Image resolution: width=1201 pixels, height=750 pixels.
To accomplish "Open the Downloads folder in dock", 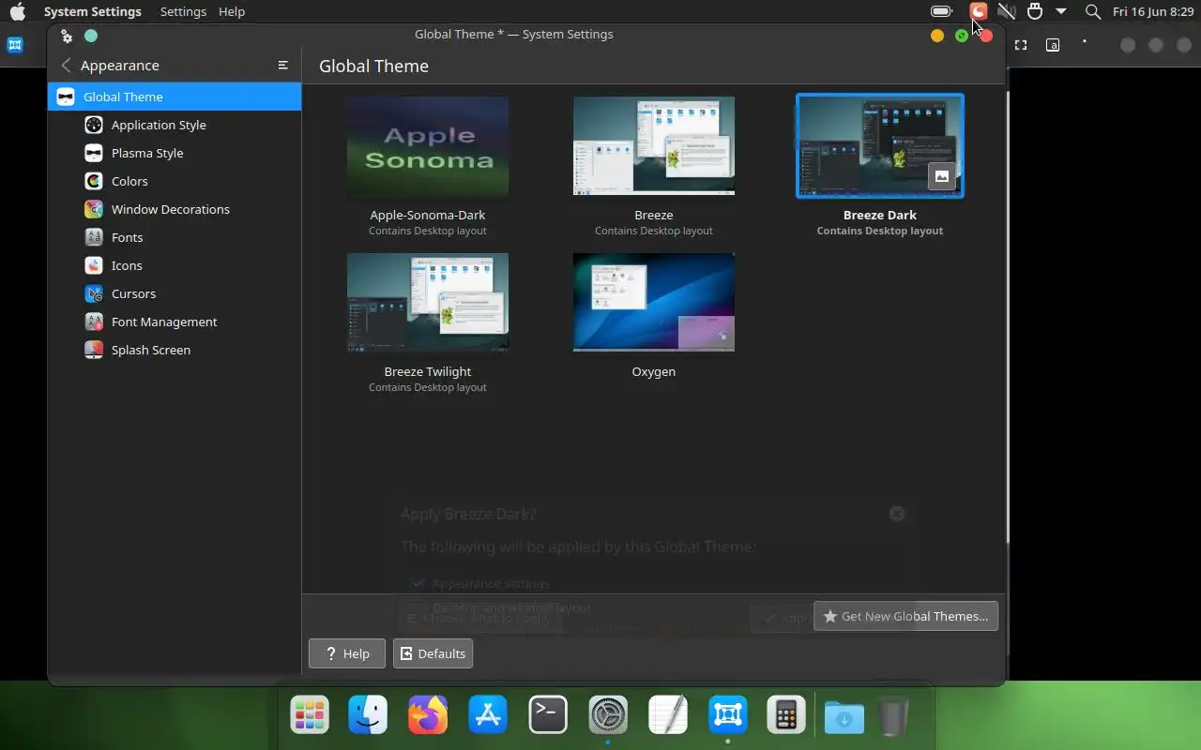I will point(844,717).
